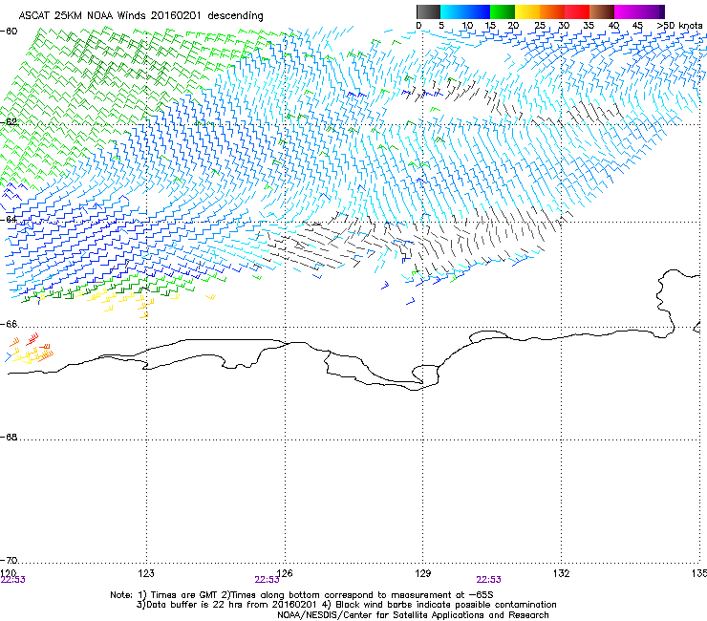Click the '120' longitude label
The height and width of the screenshot is (621, 707).
pyautogui.click(x=9, y=572)
